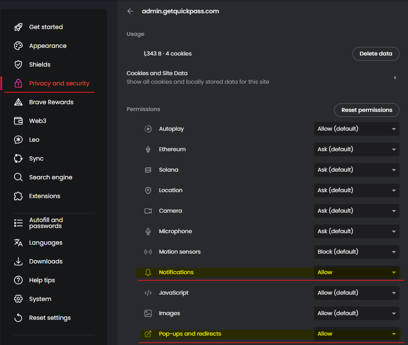Click the back arrow beside admin.getquickpass.com
The height and width of the screenshot is (345, 408).
(130, 11)
